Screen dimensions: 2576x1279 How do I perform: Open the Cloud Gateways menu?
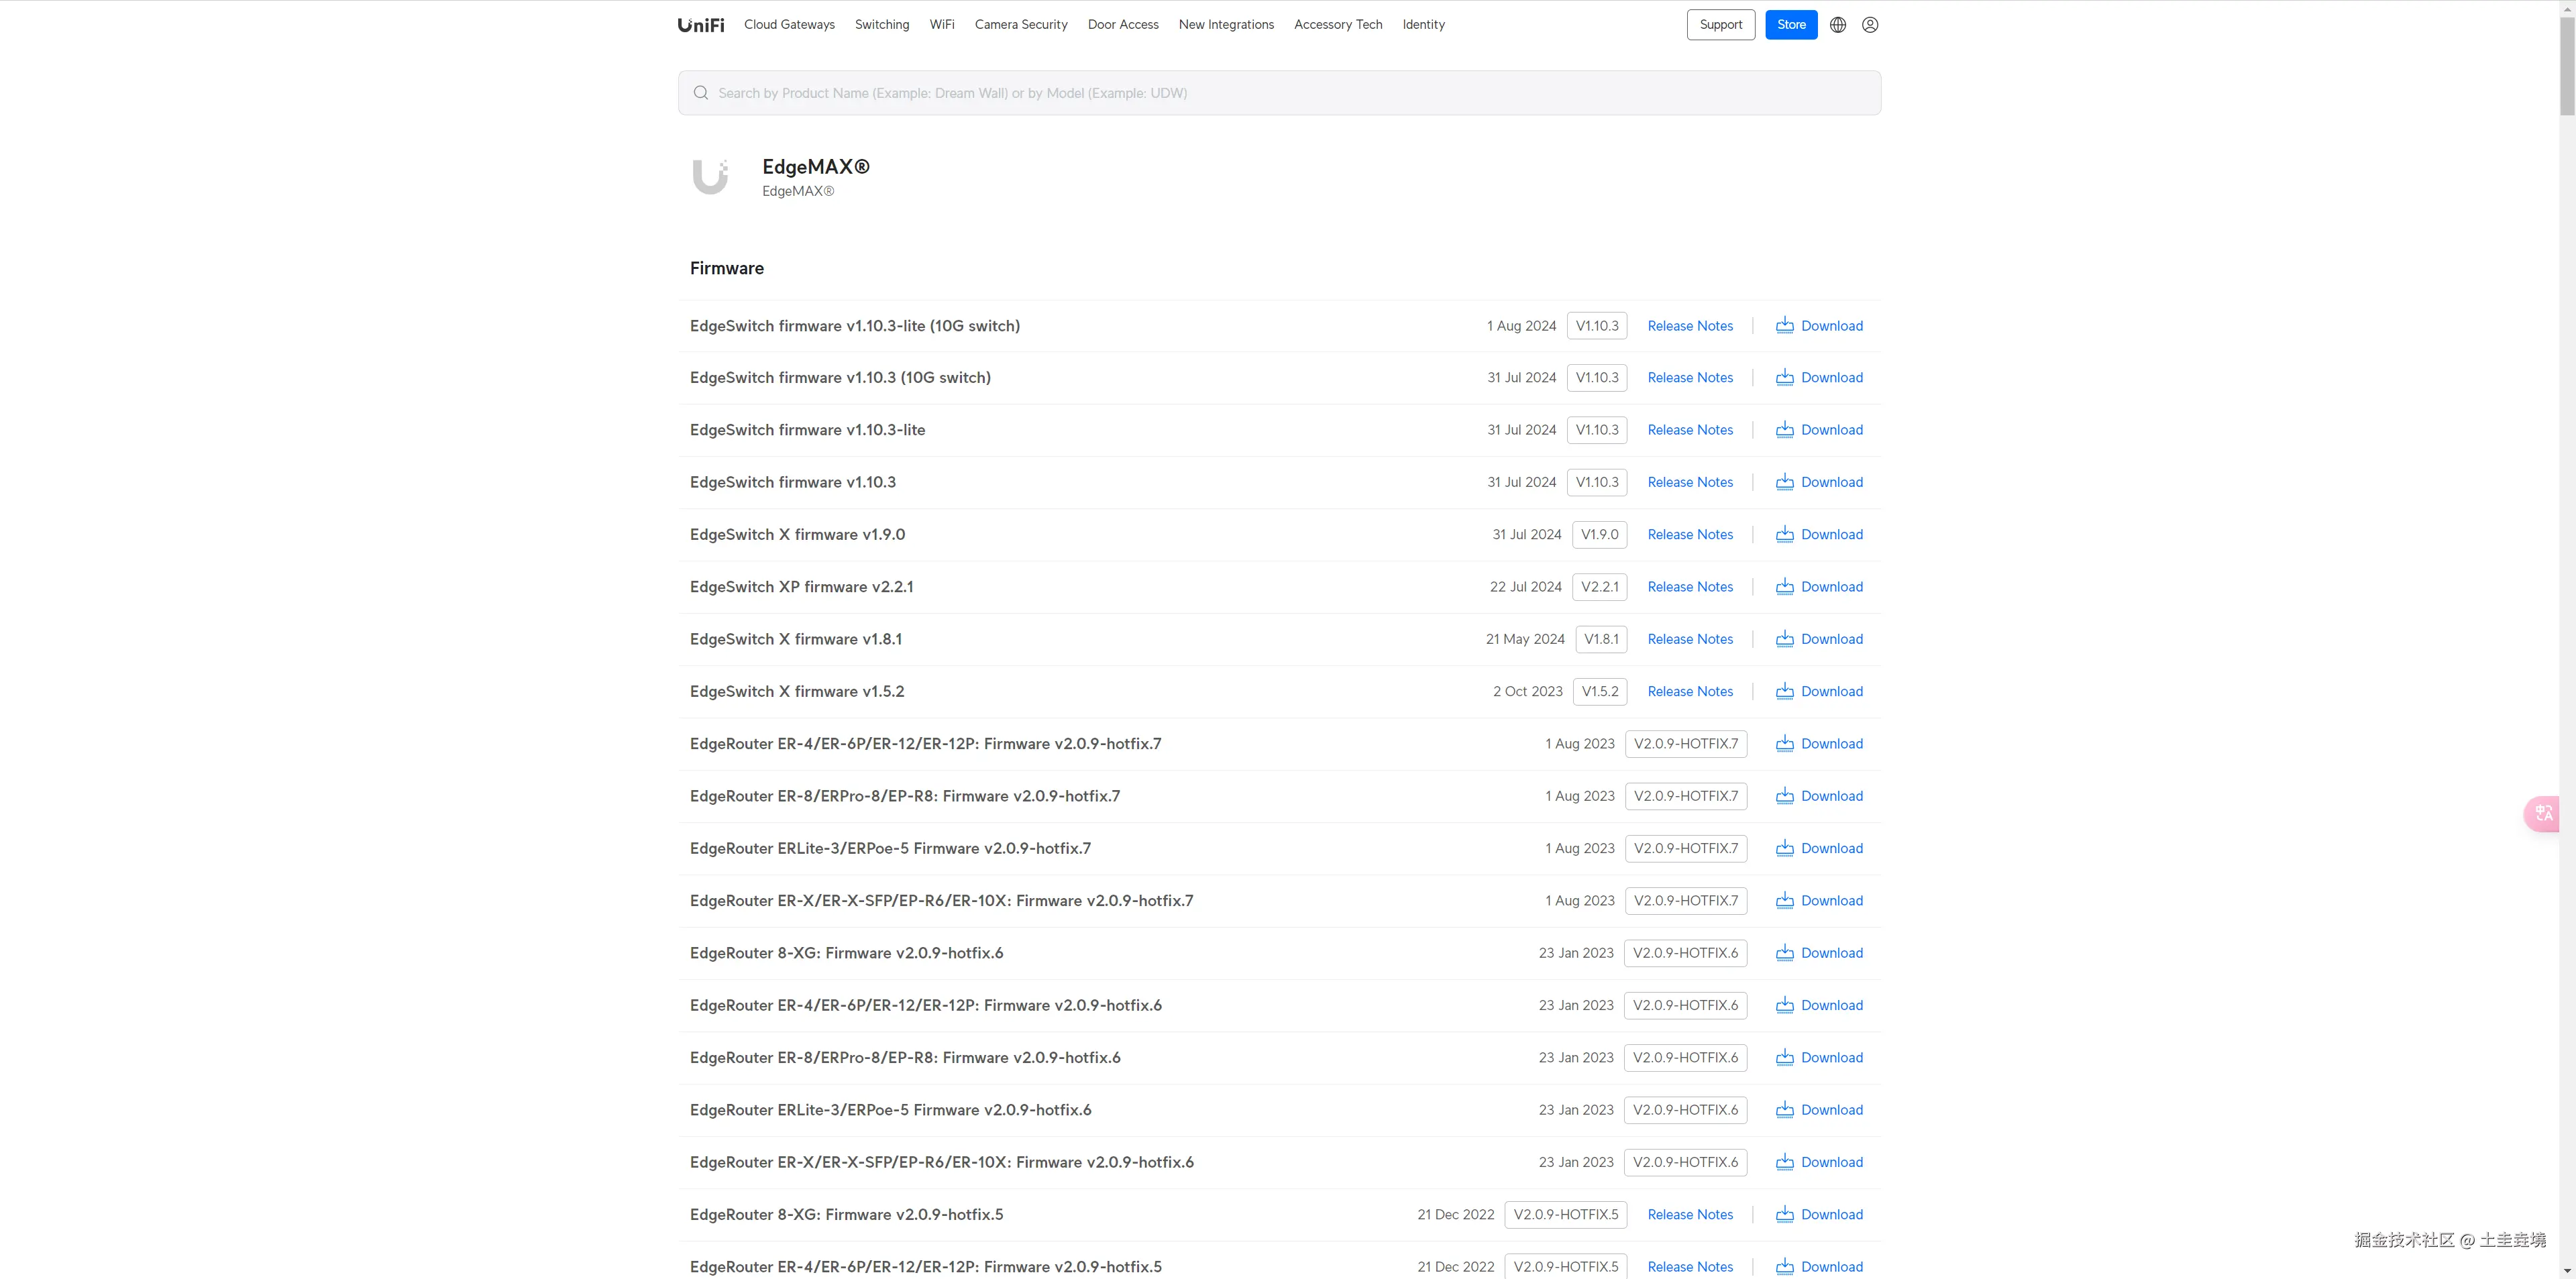789,25
